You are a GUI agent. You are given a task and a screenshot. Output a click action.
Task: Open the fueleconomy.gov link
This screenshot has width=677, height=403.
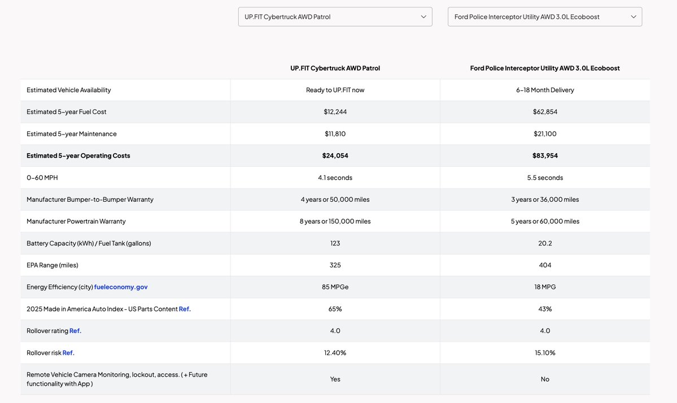pyautogui.click(x=121, y=287)
